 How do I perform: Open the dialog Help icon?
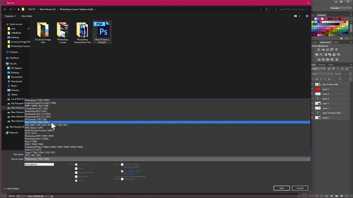click(307, 16)
